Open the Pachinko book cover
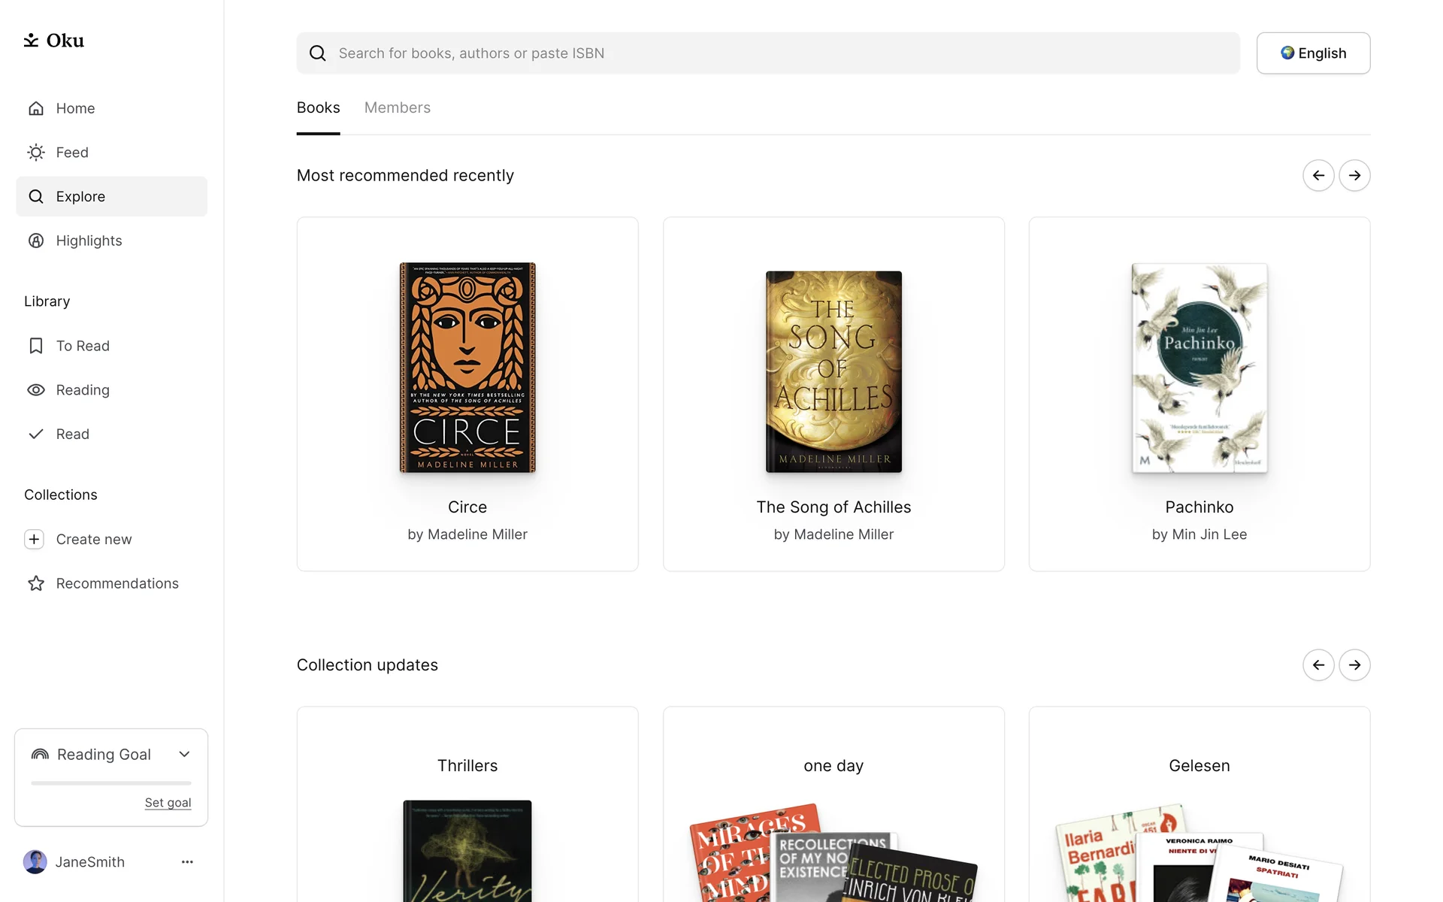Screen dimensions: 1443x902 tap(1199, 368)
